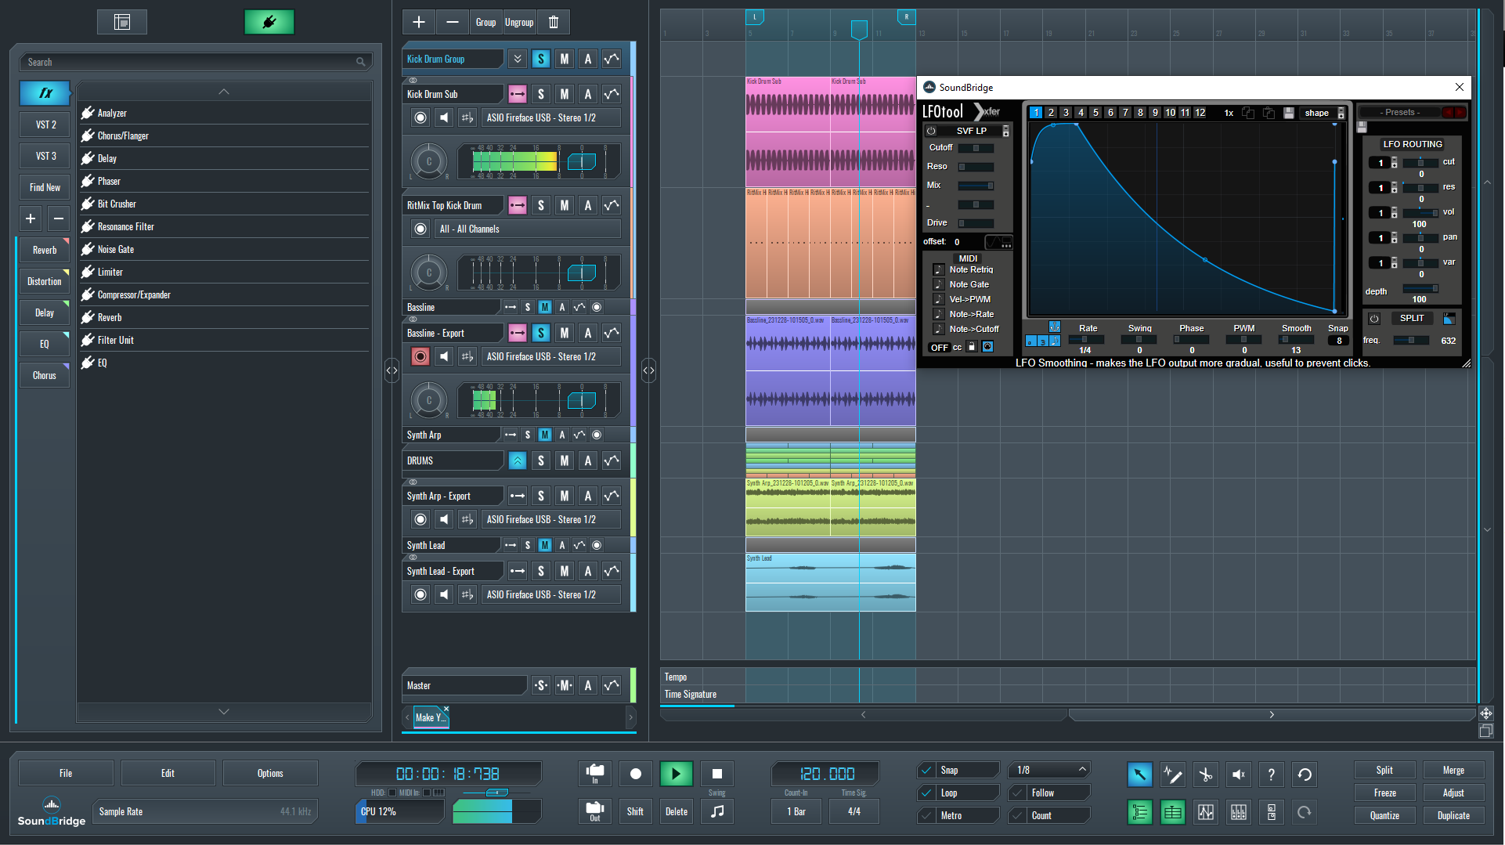The image size is (1505, 845).
Task: Expand the DRUMS group track
Action: click(518, 460)
